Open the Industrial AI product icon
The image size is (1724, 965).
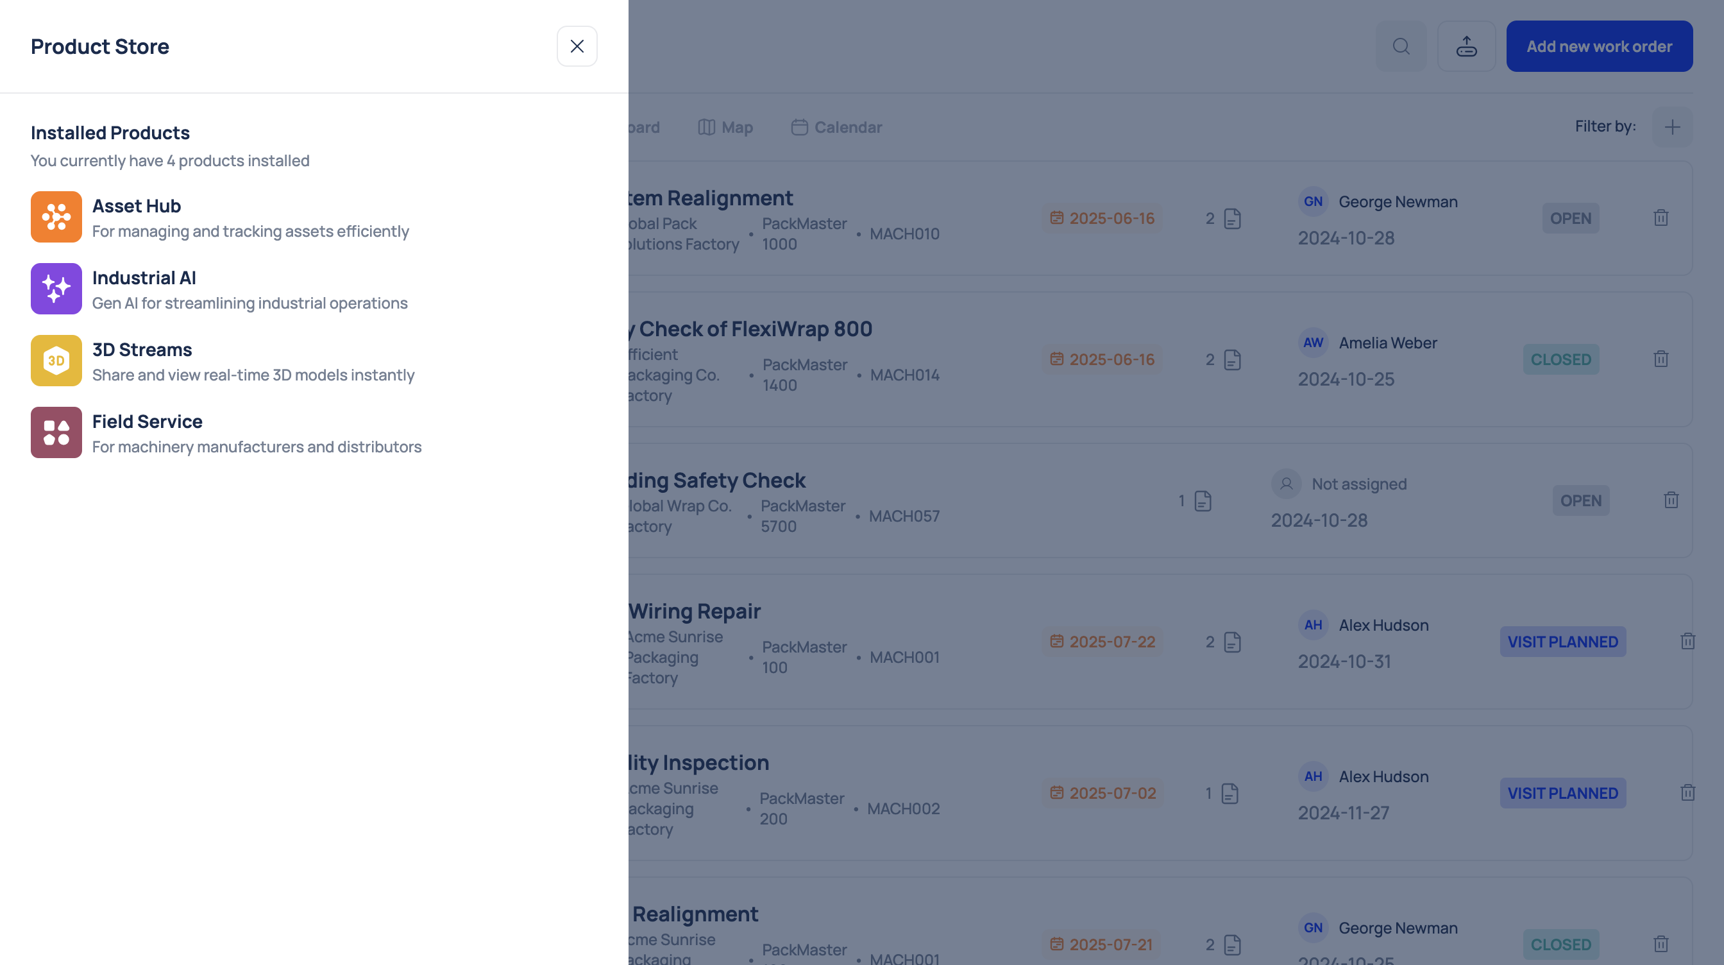click(x=56, y=289)
